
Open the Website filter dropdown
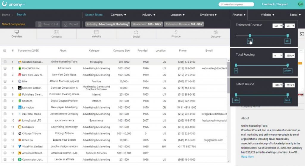click(x=267, y=15)
